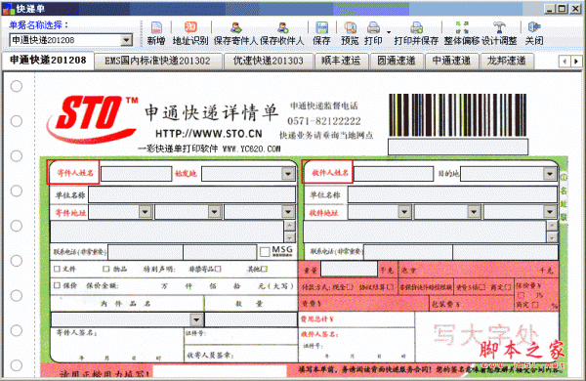Click recipient second 联系电话 phone field
Viewport: 586px width, 381px height.
tap(505, 252)
